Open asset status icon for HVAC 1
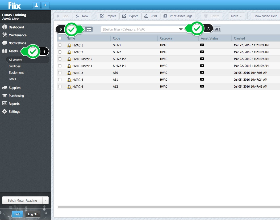The image size is (280, 220). tap(202, 45)
